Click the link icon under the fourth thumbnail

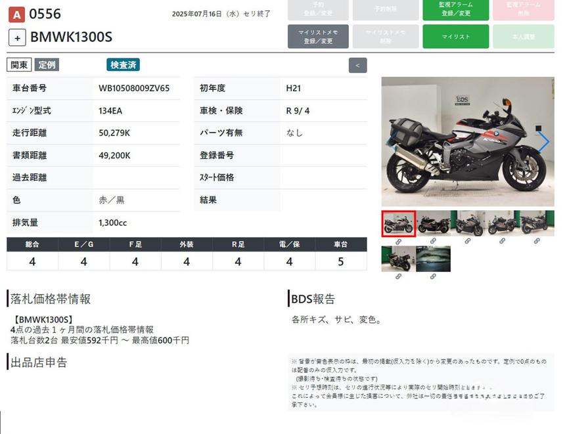pos(503,242)
